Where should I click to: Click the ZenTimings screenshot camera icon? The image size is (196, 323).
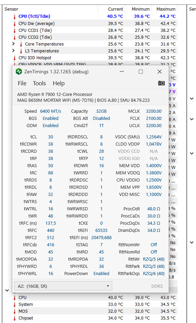tap(161, 83)
